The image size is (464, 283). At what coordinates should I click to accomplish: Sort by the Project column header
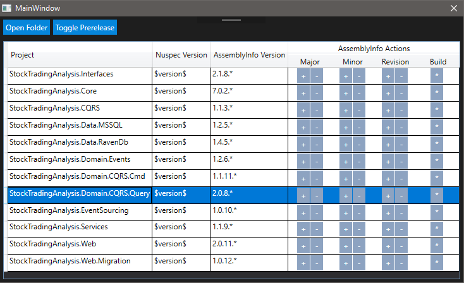[x=79, y=55]
